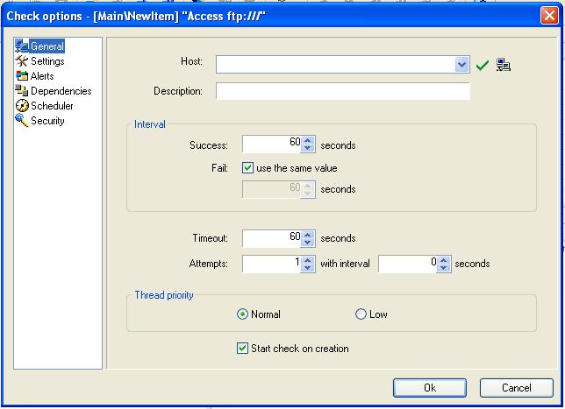Confirm the dialog with the Ok button
The width and height of the screenshot is (565, 409).
[430, 388]
